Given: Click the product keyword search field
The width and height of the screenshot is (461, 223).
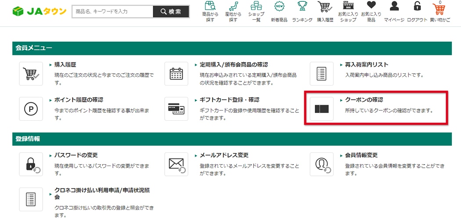Looking at the screenshot, I should [x=112, y=12].
